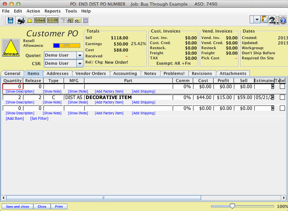The image size is (288, 211).
Task: Click the 1/1/08 date toolbar button
Action: [52, 20]
